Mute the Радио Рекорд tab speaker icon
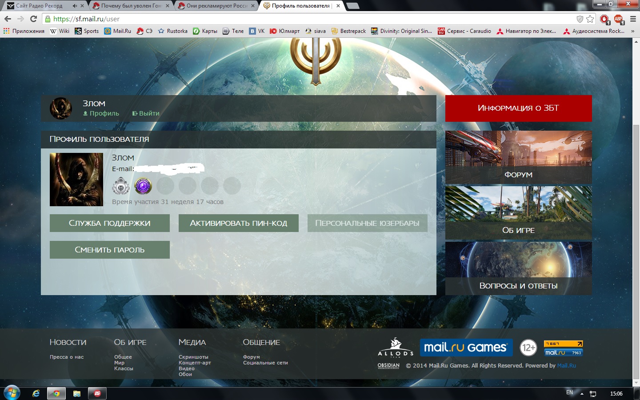640x400 pixels. pyautogui.click(x=74, y=6)
